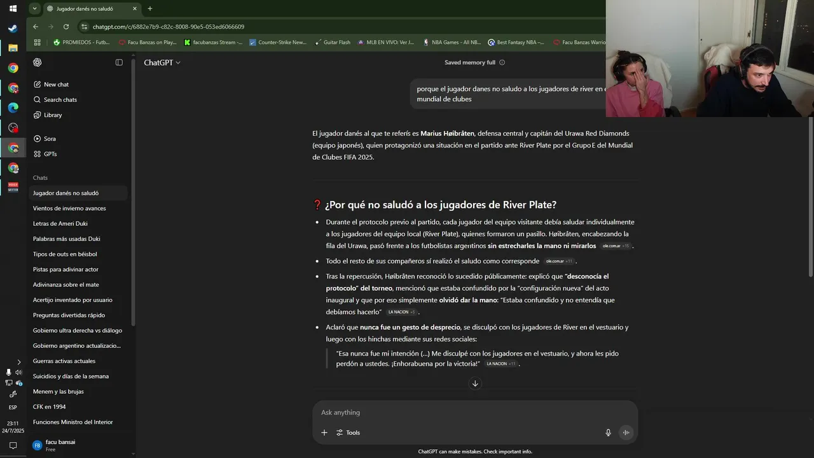814x458 pixels.
Task: Open the facu bansai account menu
Action: click(x=79, y=445)
